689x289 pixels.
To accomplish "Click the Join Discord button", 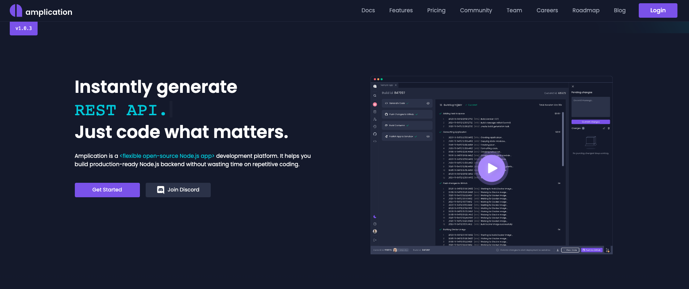I will click(x=178, y=190).
